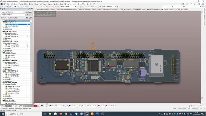Collapse the DDM_Rev3.PrjPcb project node
Image resolution: width=206 pixels, height=116 pixels.
[2, 21]
